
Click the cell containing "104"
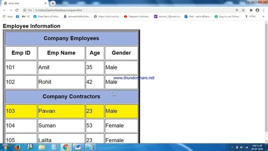point(21,125)
